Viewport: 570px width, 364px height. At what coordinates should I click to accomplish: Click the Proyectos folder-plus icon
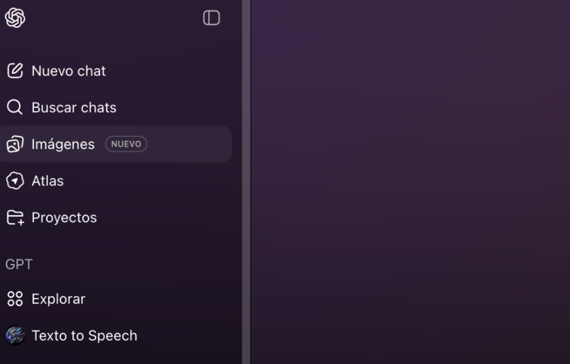point(15,218)
